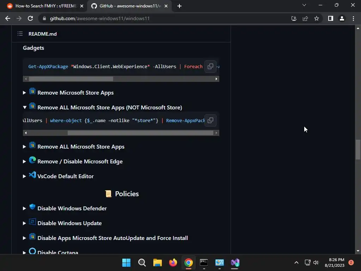The height and width of the screenshot is (271, 361).
Task: Close the GitHub awesome-windows11 tab
Action: [166, 6]
